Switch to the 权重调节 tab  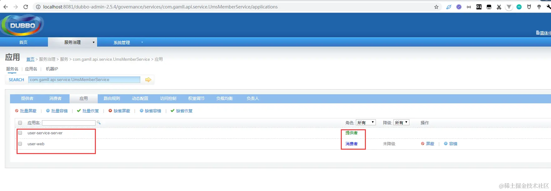point(196,98)
